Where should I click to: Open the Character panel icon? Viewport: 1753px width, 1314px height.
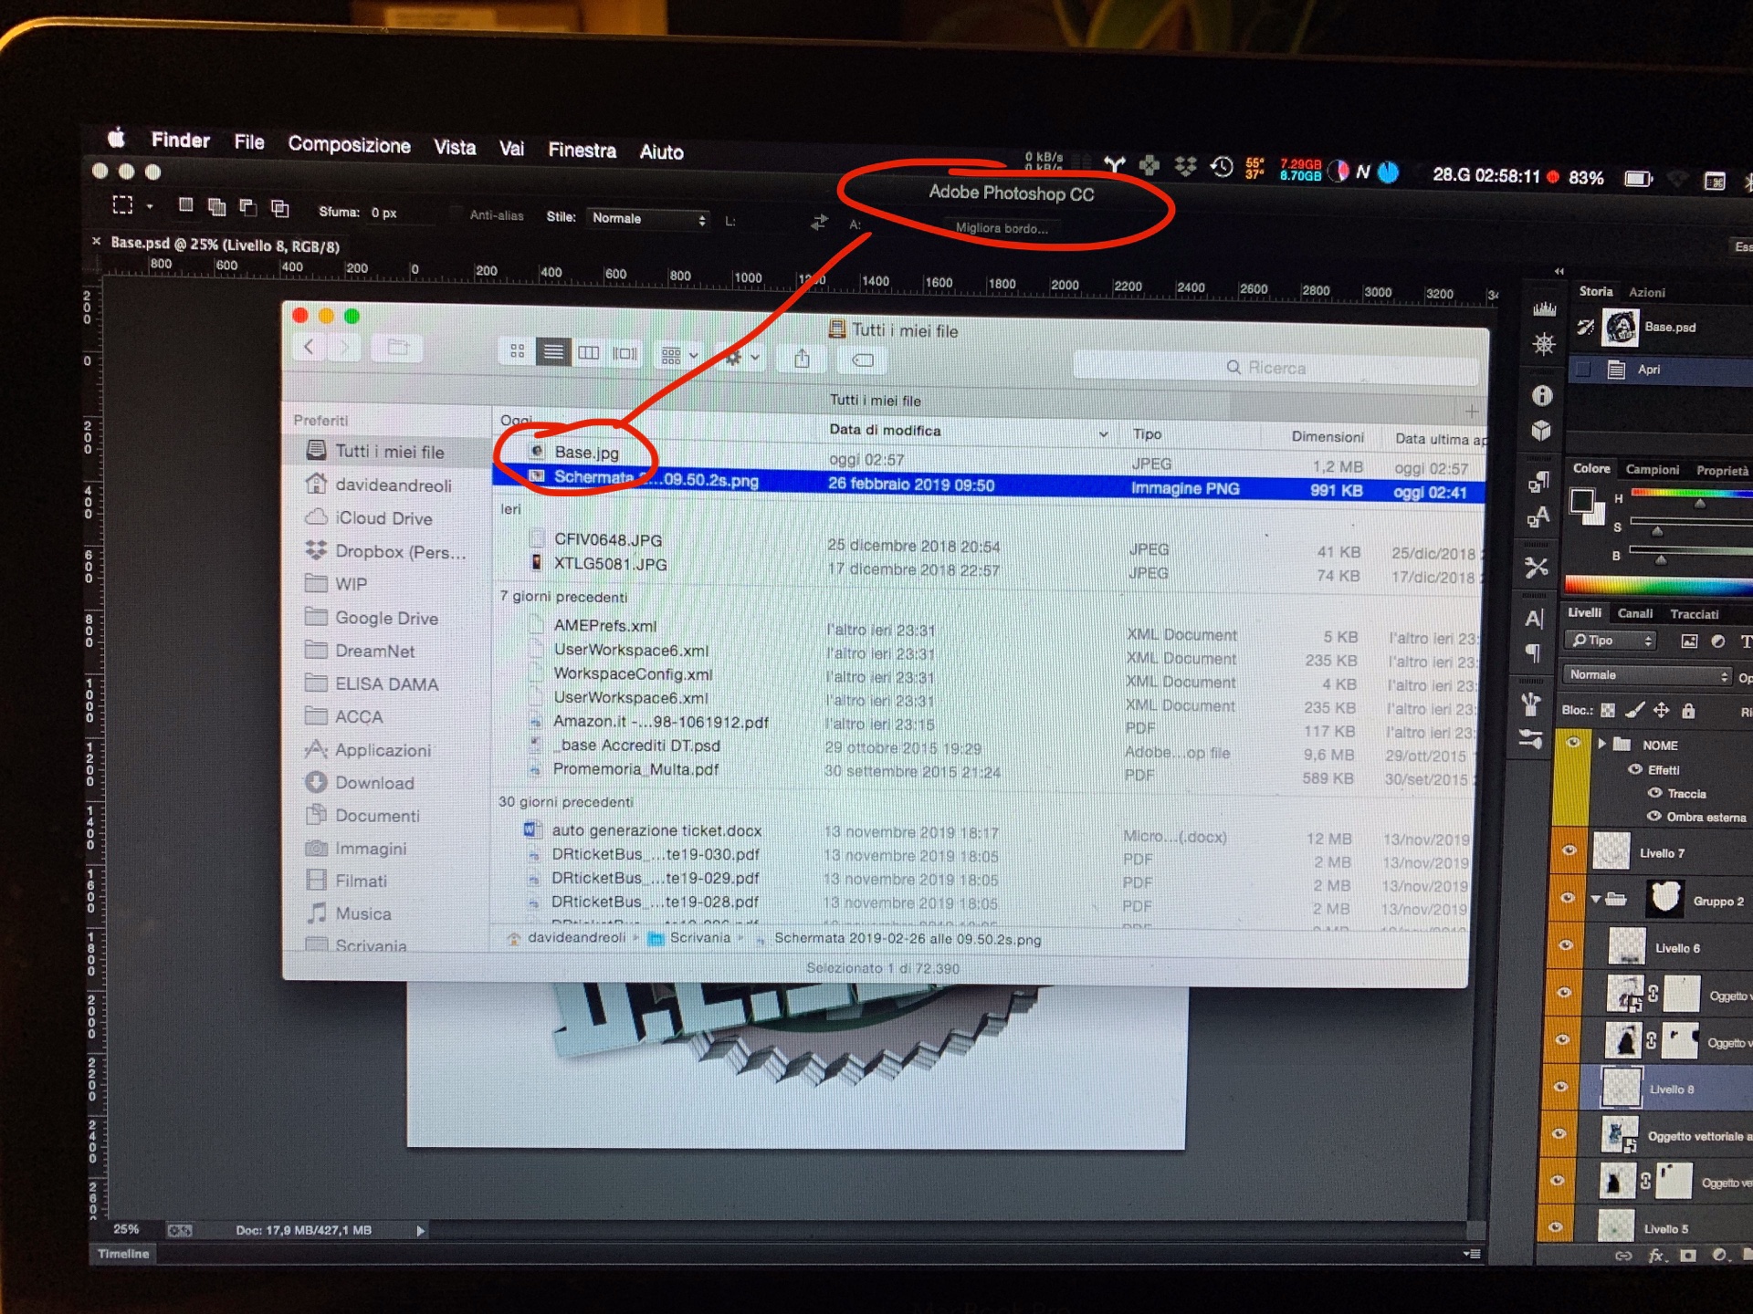coord(1535,619)
